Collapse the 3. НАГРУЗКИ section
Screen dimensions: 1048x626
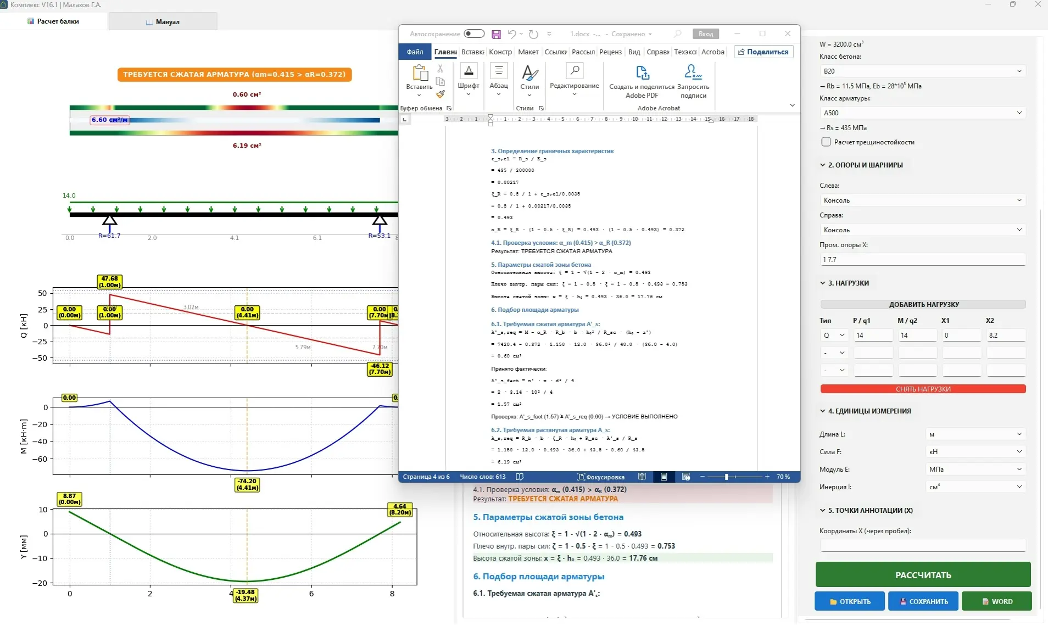tap(823, 283)
